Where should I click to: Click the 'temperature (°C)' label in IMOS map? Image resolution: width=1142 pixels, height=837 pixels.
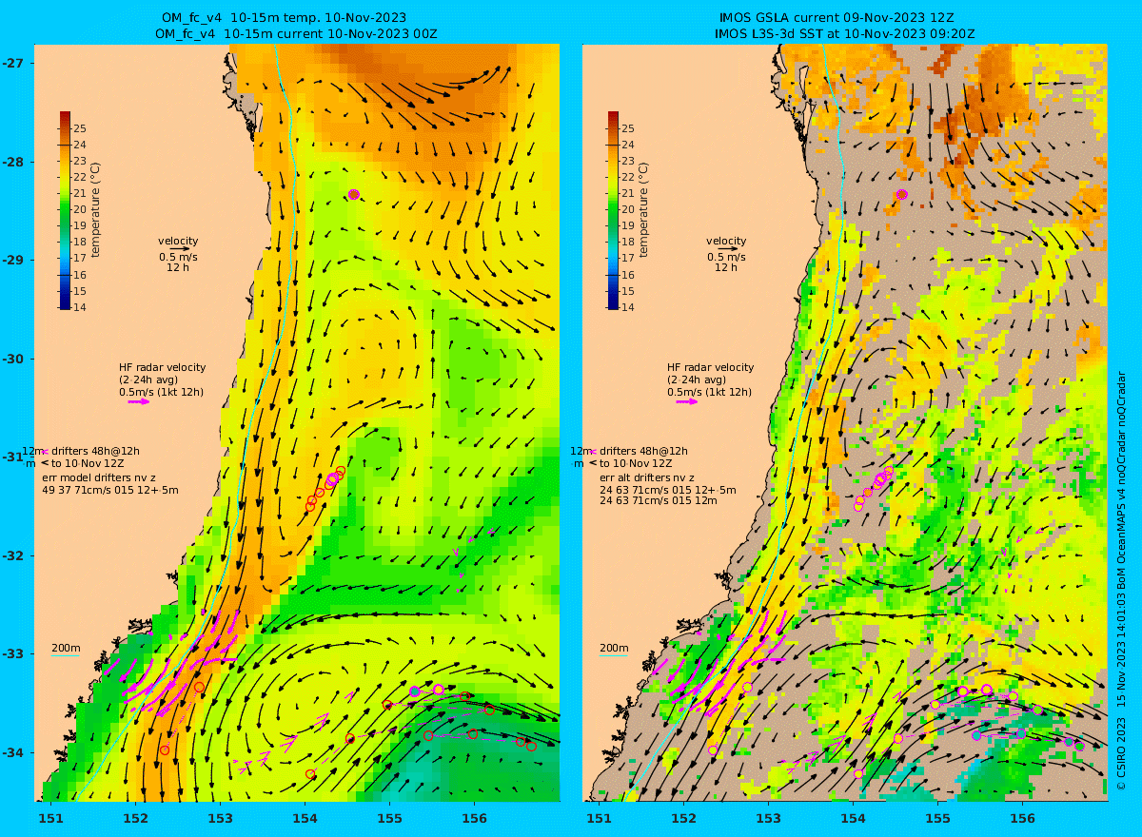pyautogui.click(x=644, y=209)
